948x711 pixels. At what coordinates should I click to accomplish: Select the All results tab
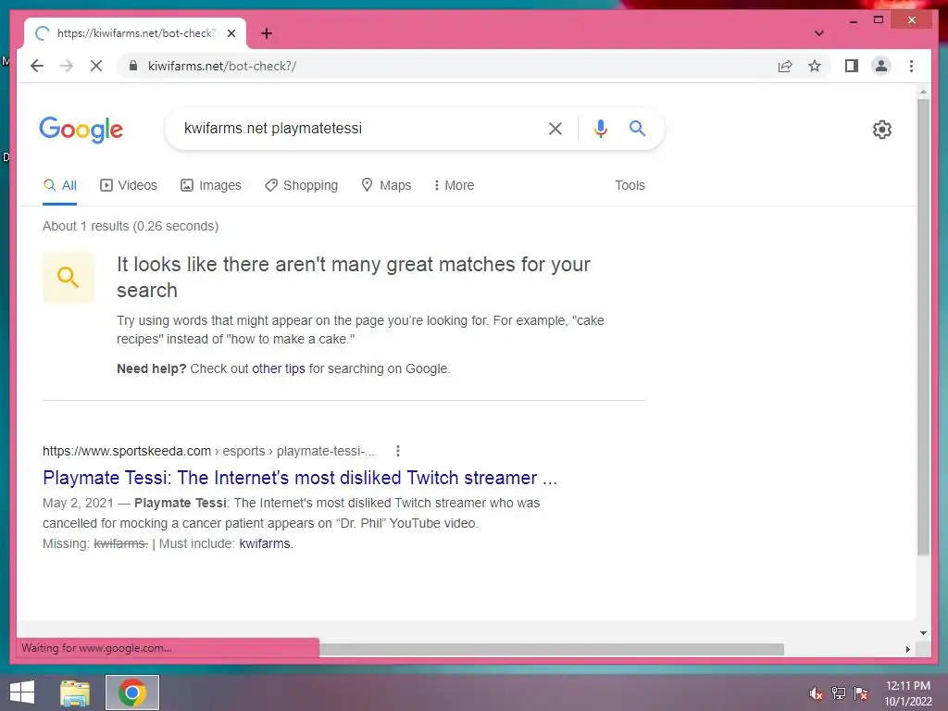coord(60,185)
